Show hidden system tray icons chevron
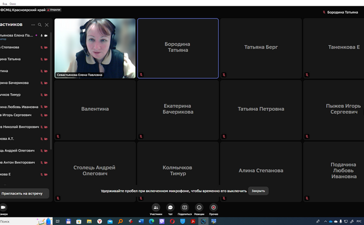 pos(326,221)
